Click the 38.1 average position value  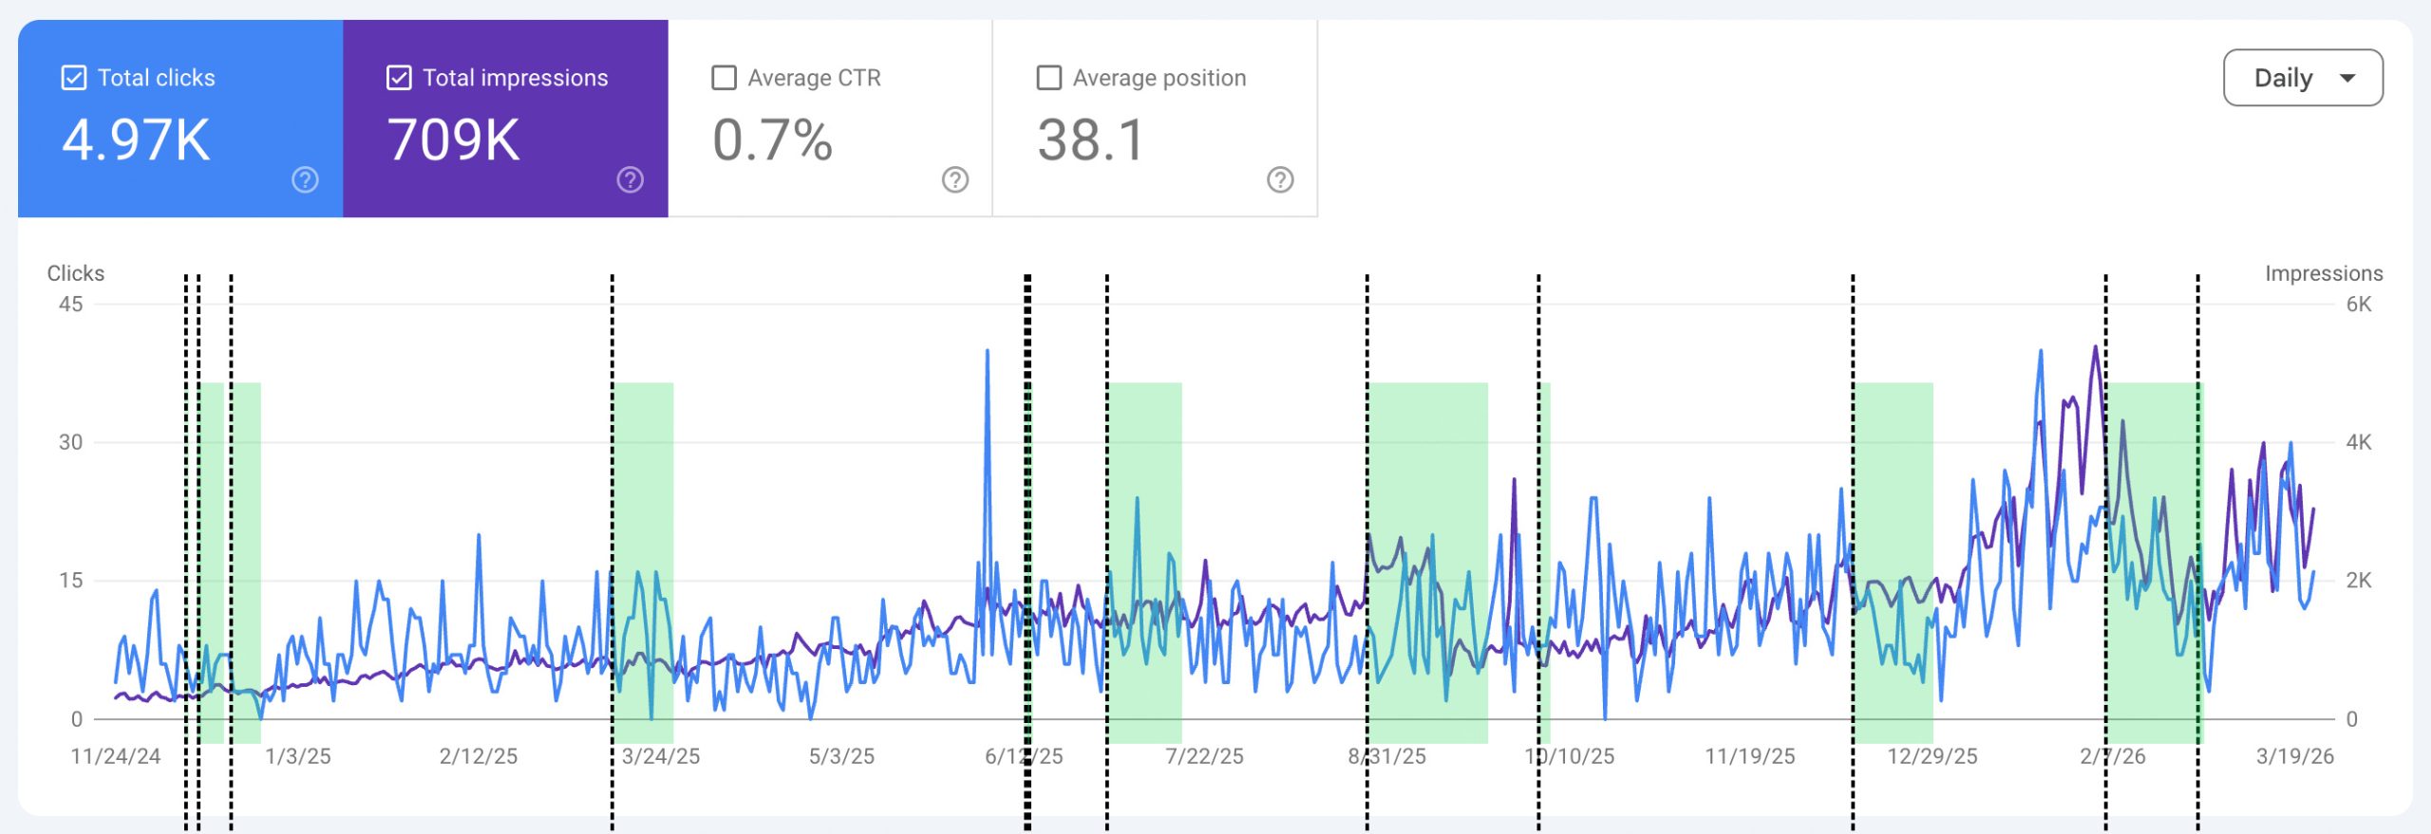[x=1091, y=140]
